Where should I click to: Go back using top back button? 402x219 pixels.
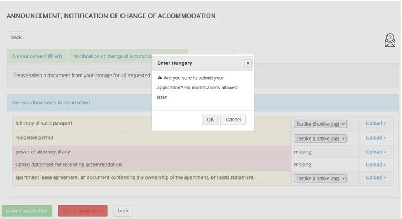(17, 37)
